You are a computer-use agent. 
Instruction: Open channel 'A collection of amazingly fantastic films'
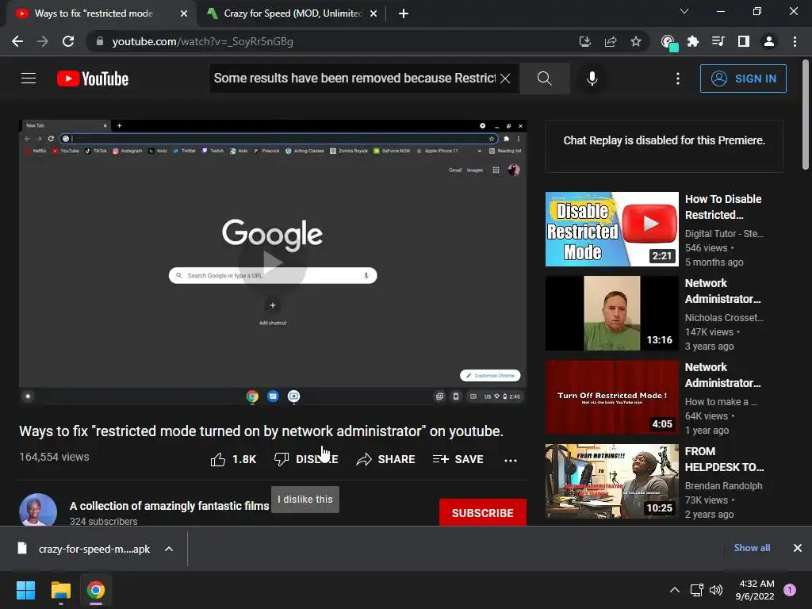[170, 506]
